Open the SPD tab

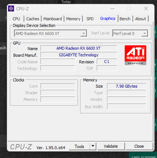pos(90,19)
